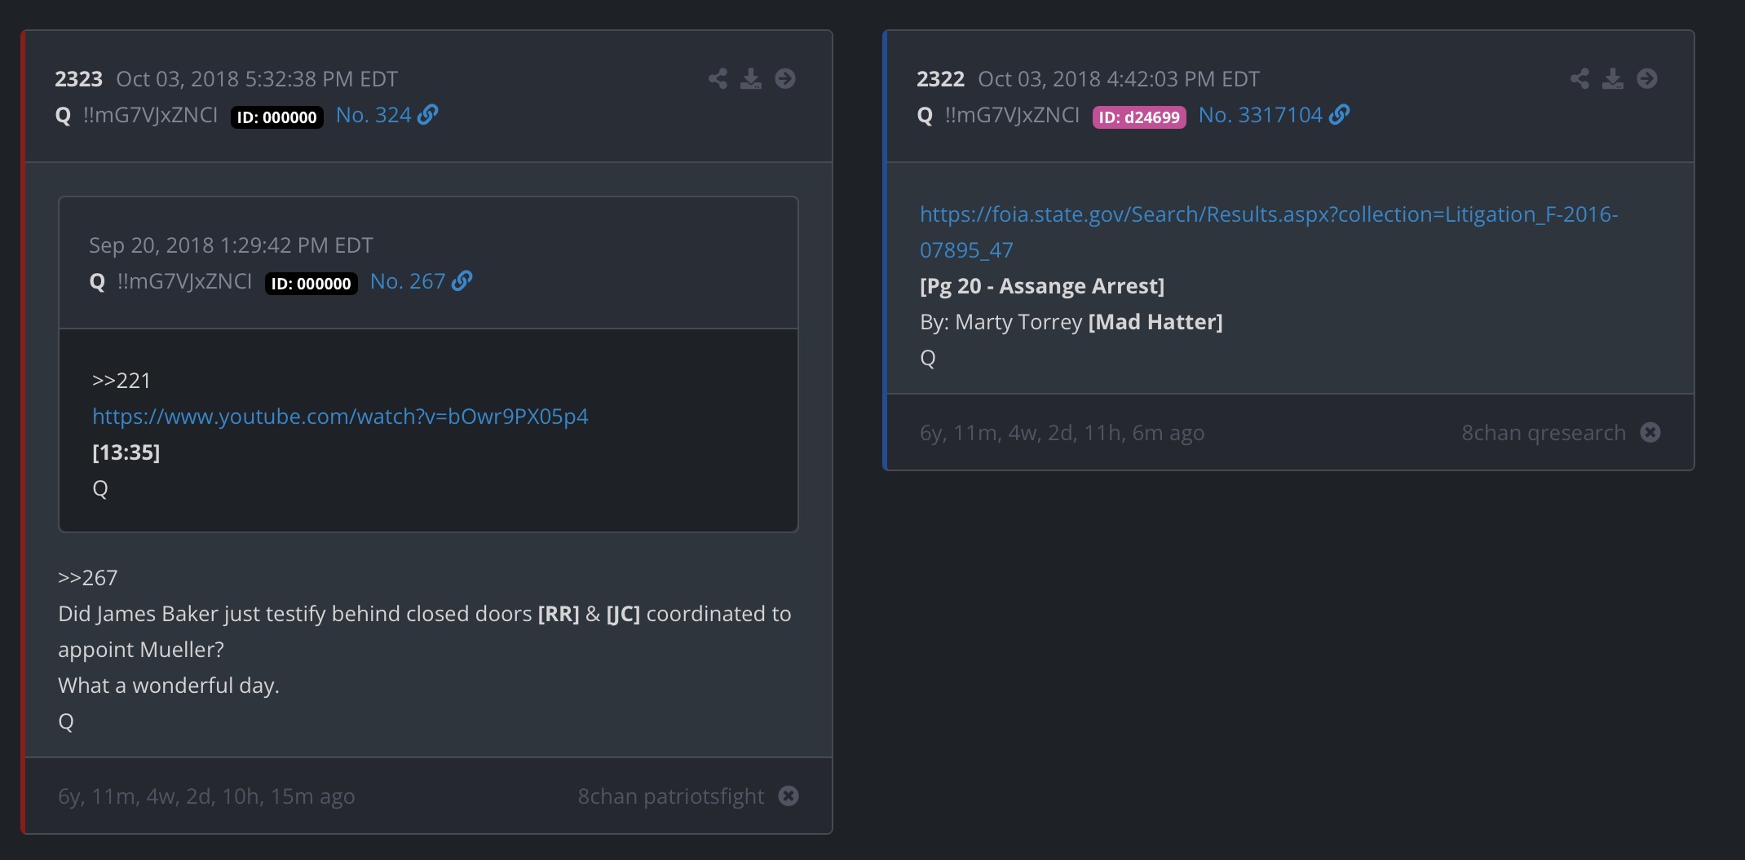Click post number 2322 heading
The height and width of the screenshot is (860, 1745).
pos(940,79)
